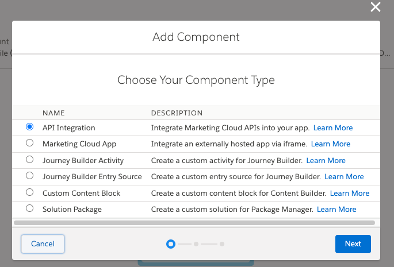The image size is (394, 267).
Task: Open Learn More for Marketing Cloud App
Action: tap(330, 144)
